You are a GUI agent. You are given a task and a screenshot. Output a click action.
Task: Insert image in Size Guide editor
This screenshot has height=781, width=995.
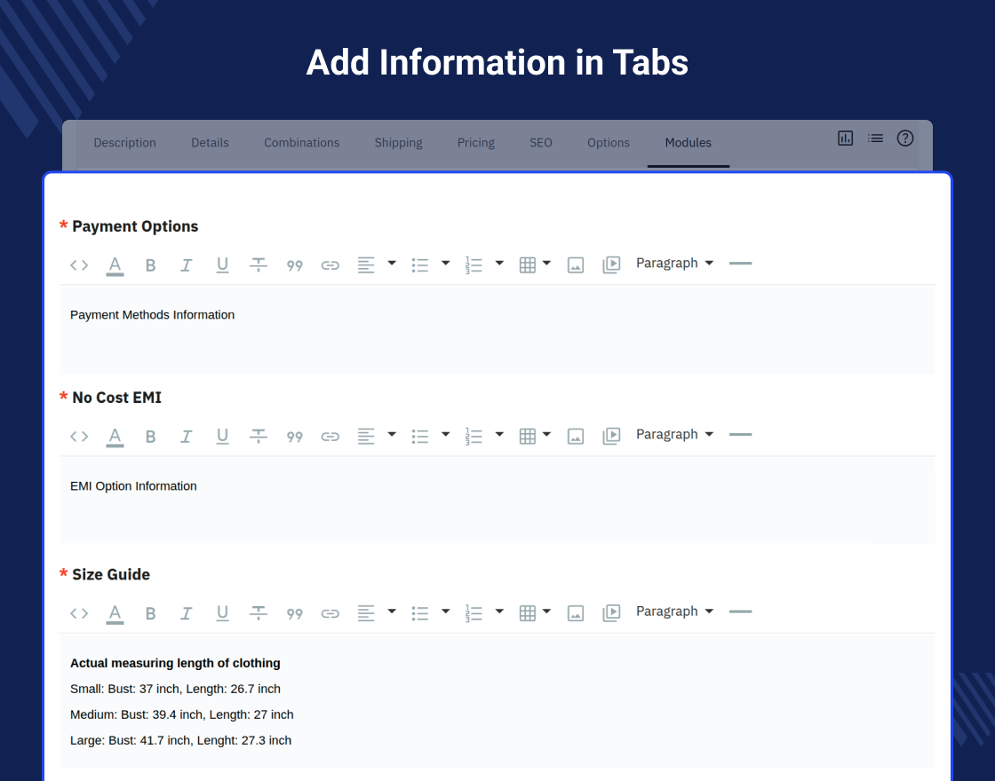coord(576,613)
